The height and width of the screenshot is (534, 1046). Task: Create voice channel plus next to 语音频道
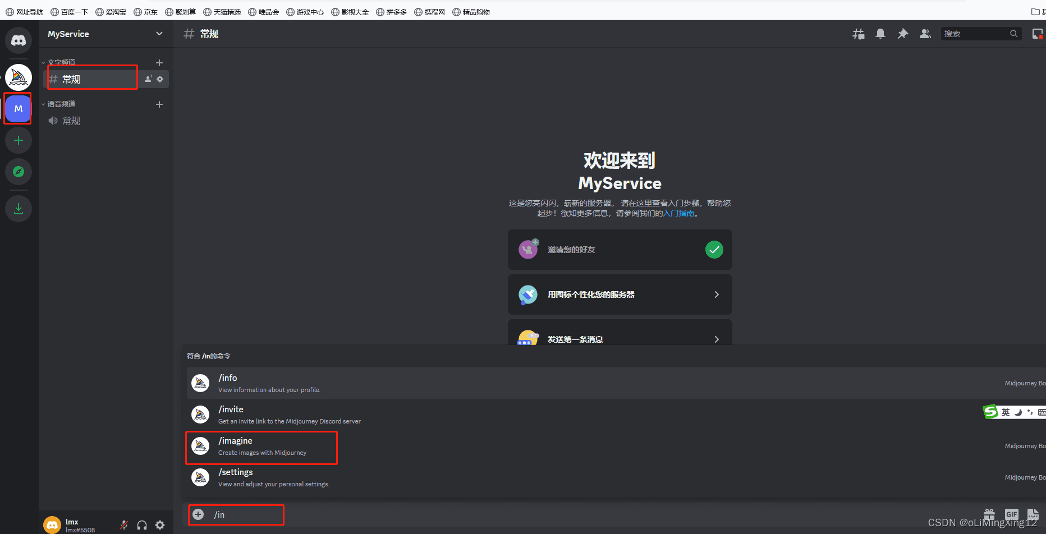pyautogui.click(x=159, y=104)
